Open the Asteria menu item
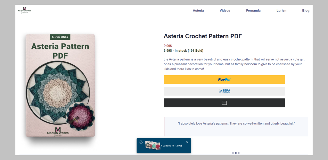Screen dimensions: 328x160 198,11
